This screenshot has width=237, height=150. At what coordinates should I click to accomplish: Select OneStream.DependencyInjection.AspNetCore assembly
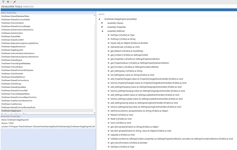point(20,43)
